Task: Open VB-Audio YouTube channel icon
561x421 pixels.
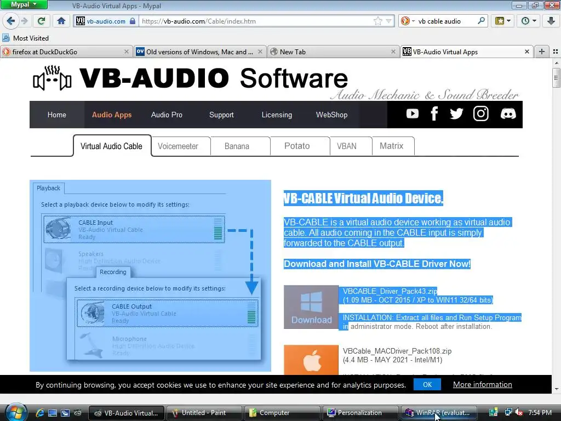Action: click(x=412, y=114)
